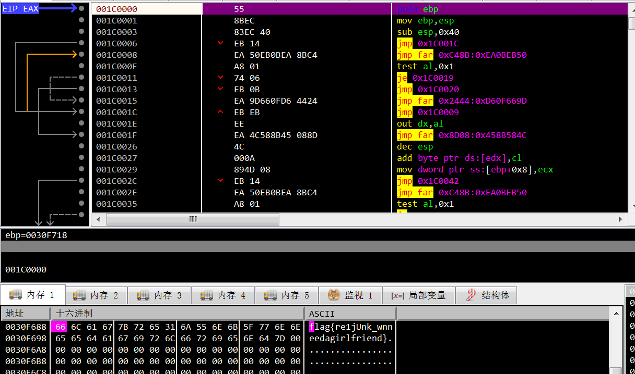Click the x= icon on 局部变量 tab
The image size is (635, 374).
pyautogui.click(x=398, y=296)
